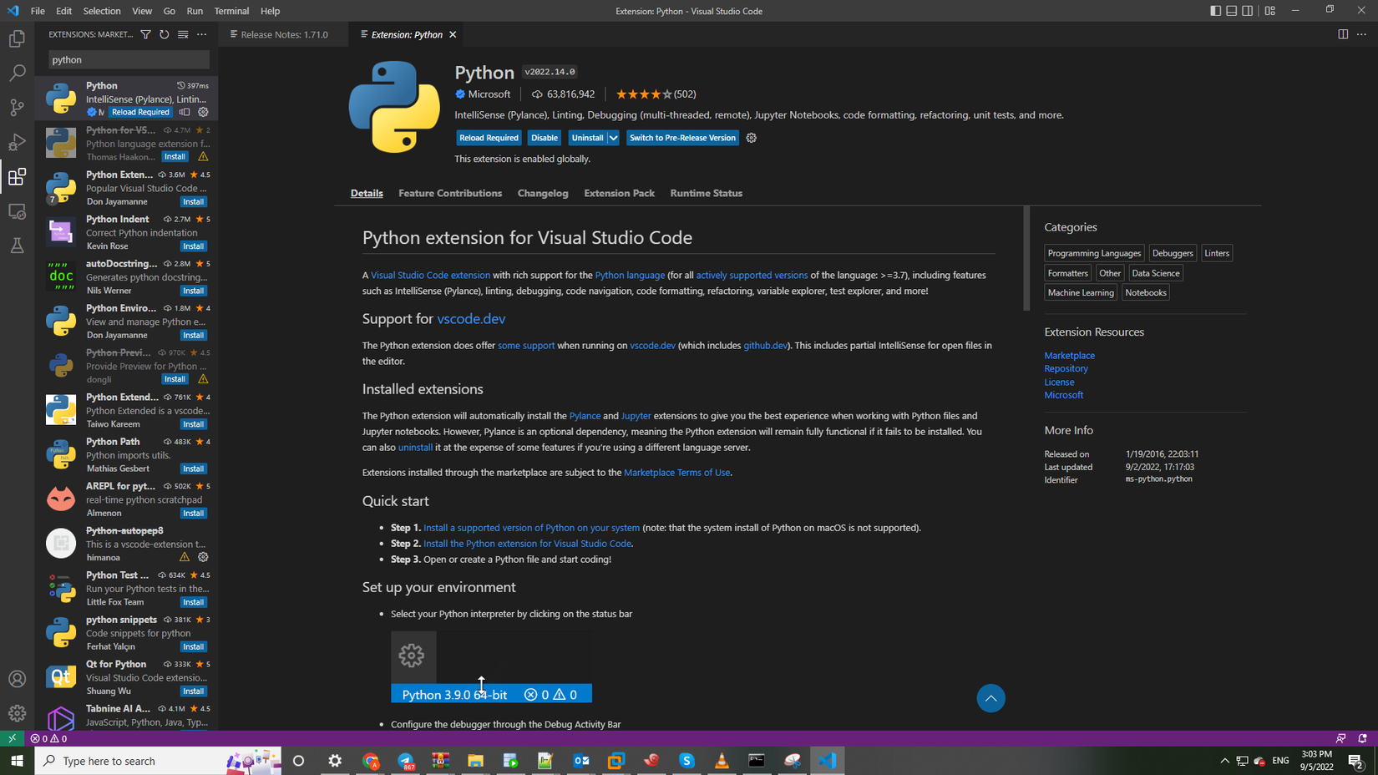
Task: Click feedback icon in status bar
Action: click(x=1340, y=738)
